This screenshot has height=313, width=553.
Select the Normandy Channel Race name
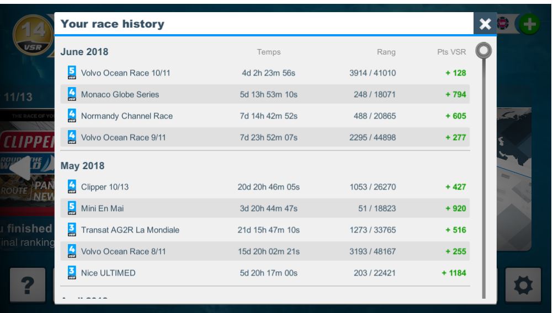(127, 116)
